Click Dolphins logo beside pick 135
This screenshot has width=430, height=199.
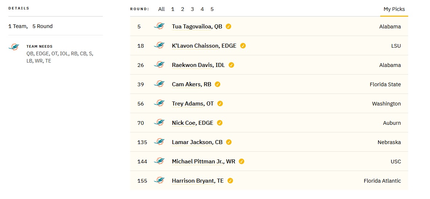(159, 142)
